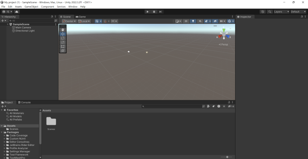Open the Center pivot mode dropdown

tap(69, 21)
